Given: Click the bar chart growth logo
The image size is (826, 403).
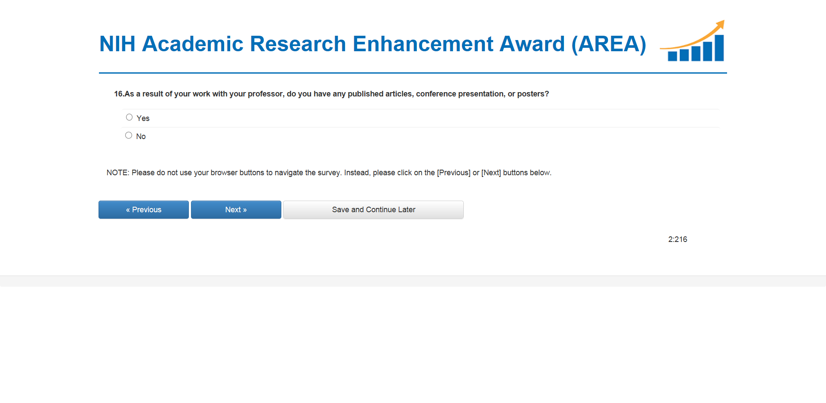Looking at the screenshot, I should (693, 42).
